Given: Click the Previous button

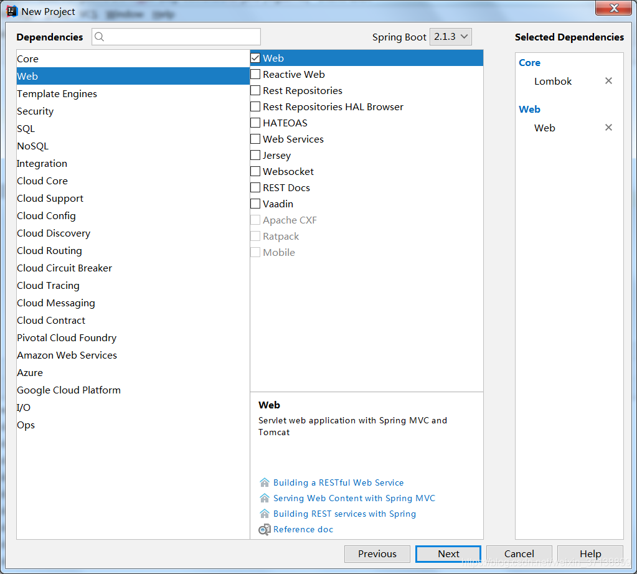Looking at the screenshot, I should (x=377, y=554).
